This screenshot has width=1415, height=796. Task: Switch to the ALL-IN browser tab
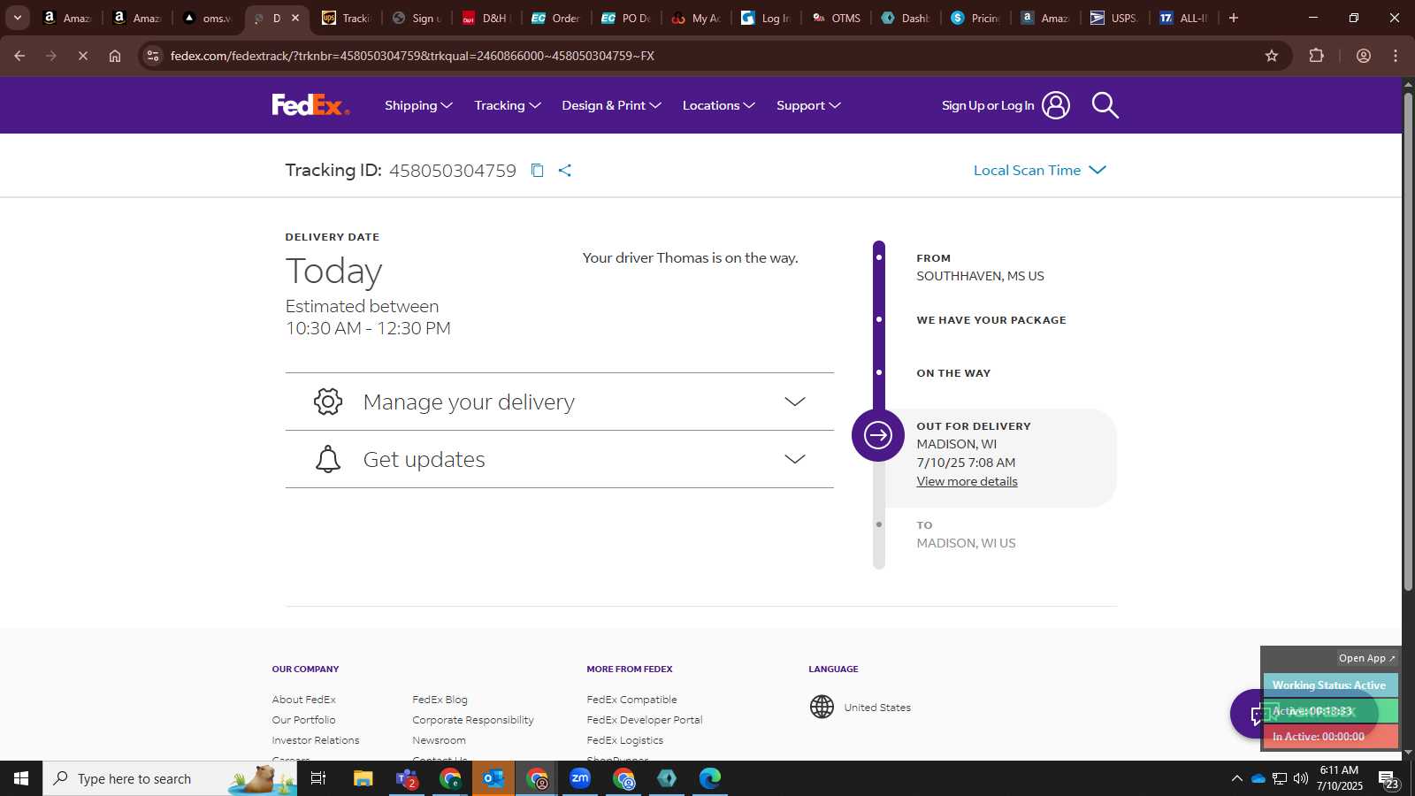click(x=1185, y=18)
